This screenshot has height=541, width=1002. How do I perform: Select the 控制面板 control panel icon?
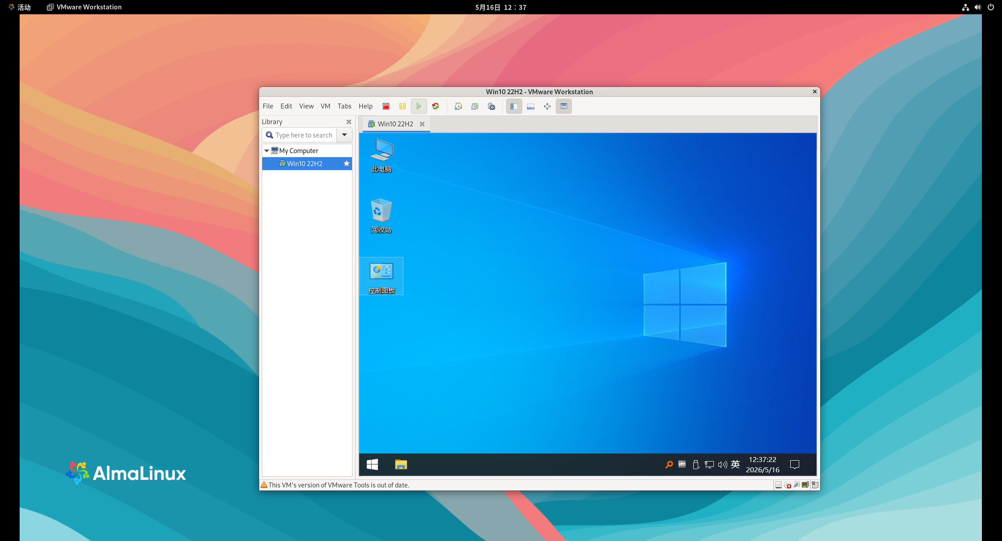tap(382, 276)
